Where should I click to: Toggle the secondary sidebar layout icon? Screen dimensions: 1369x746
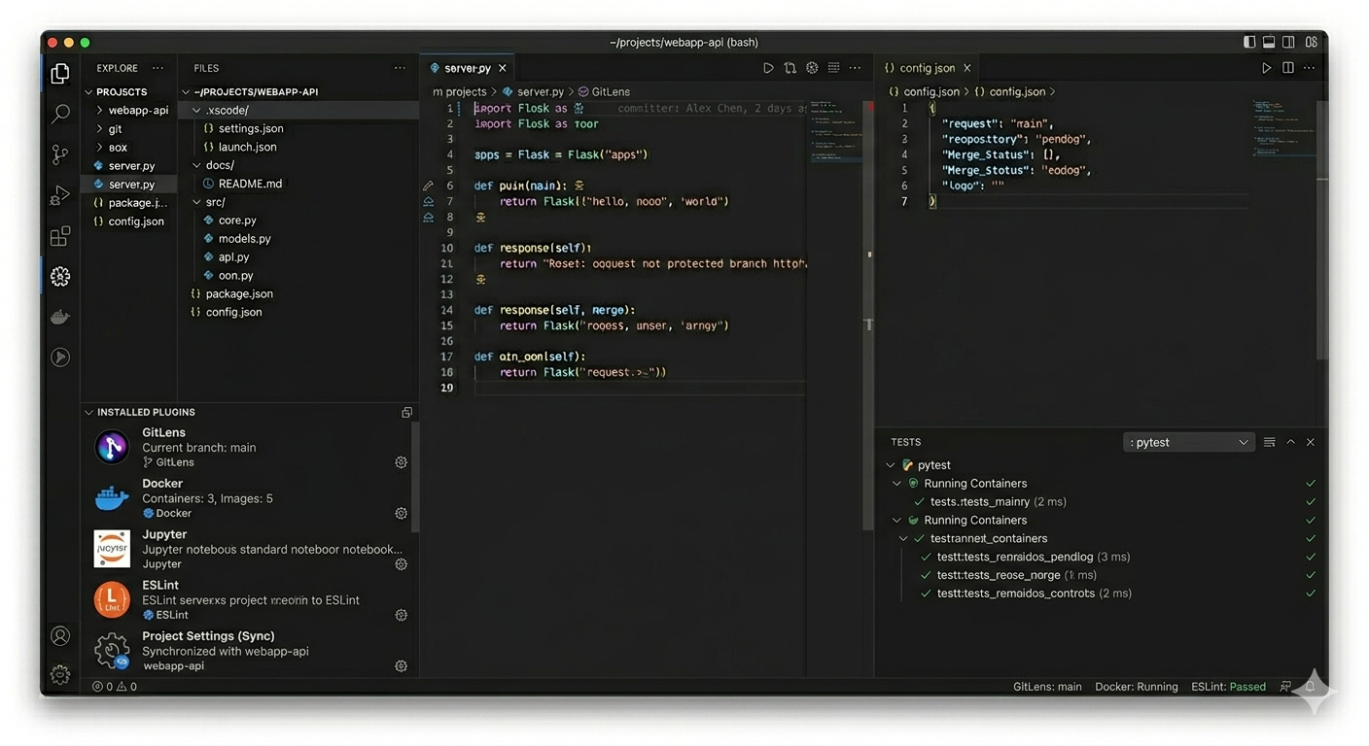(x=1288, y=42)
